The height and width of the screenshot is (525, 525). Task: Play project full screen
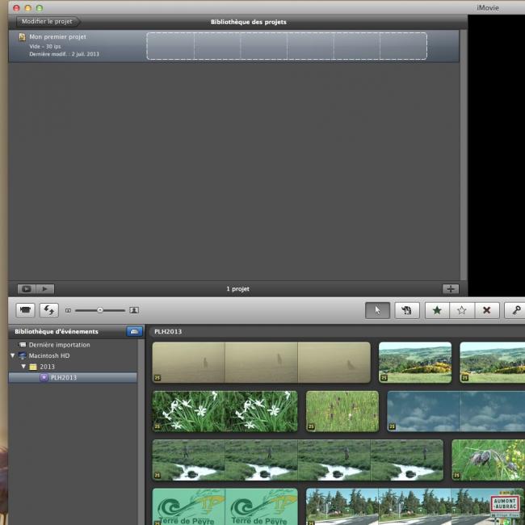27,288
